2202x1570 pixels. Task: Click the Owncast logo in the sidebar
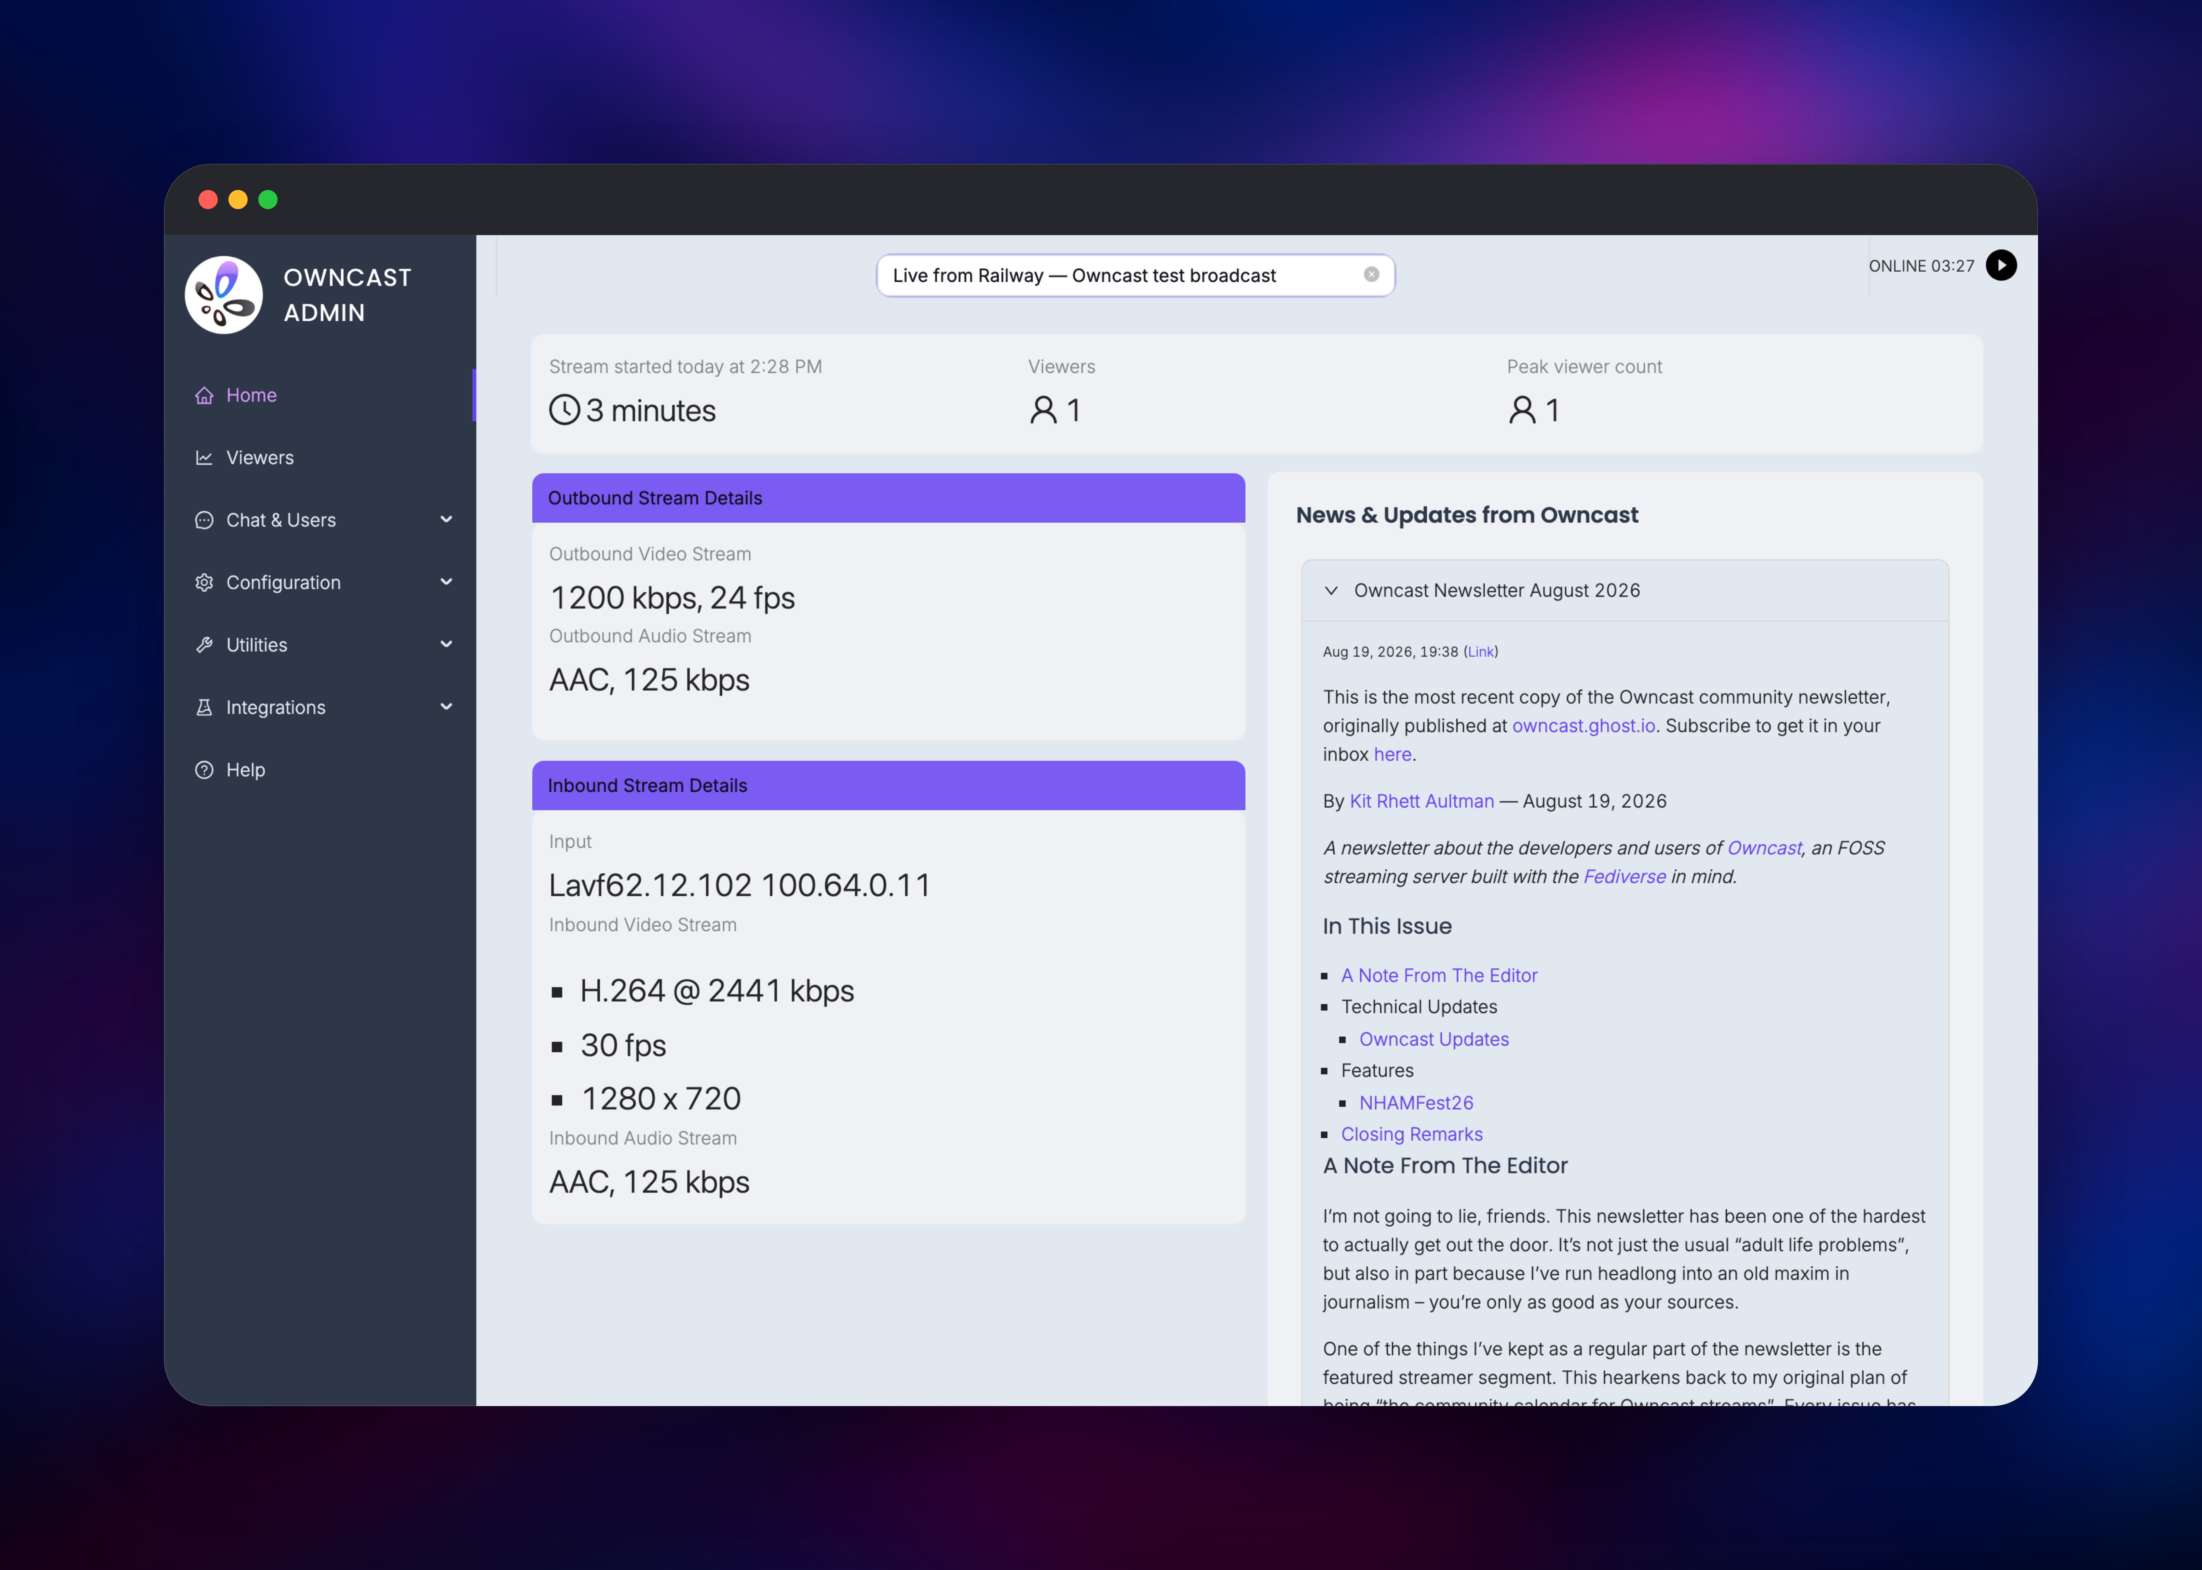click(x=224, y=295)
